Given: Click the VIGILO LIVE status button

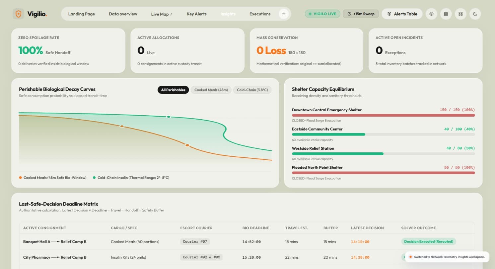Looking at the screenshot, I should tap(322, 14).
